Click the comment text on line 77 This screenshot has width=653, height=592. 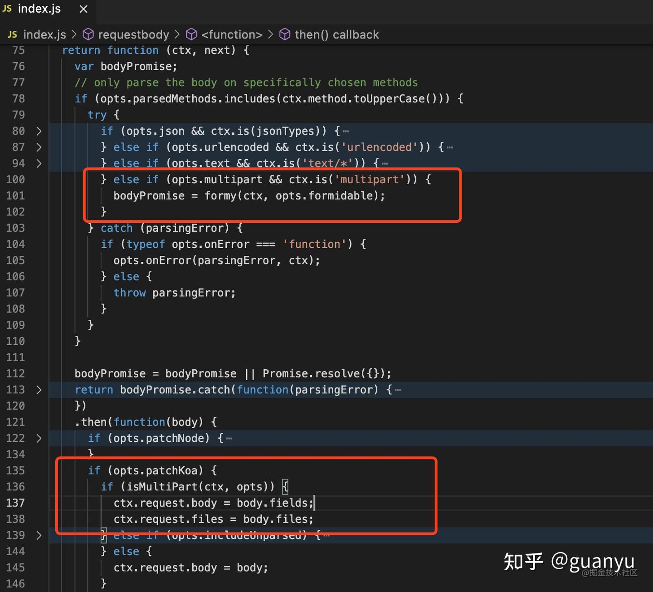[x=246, y=83]
